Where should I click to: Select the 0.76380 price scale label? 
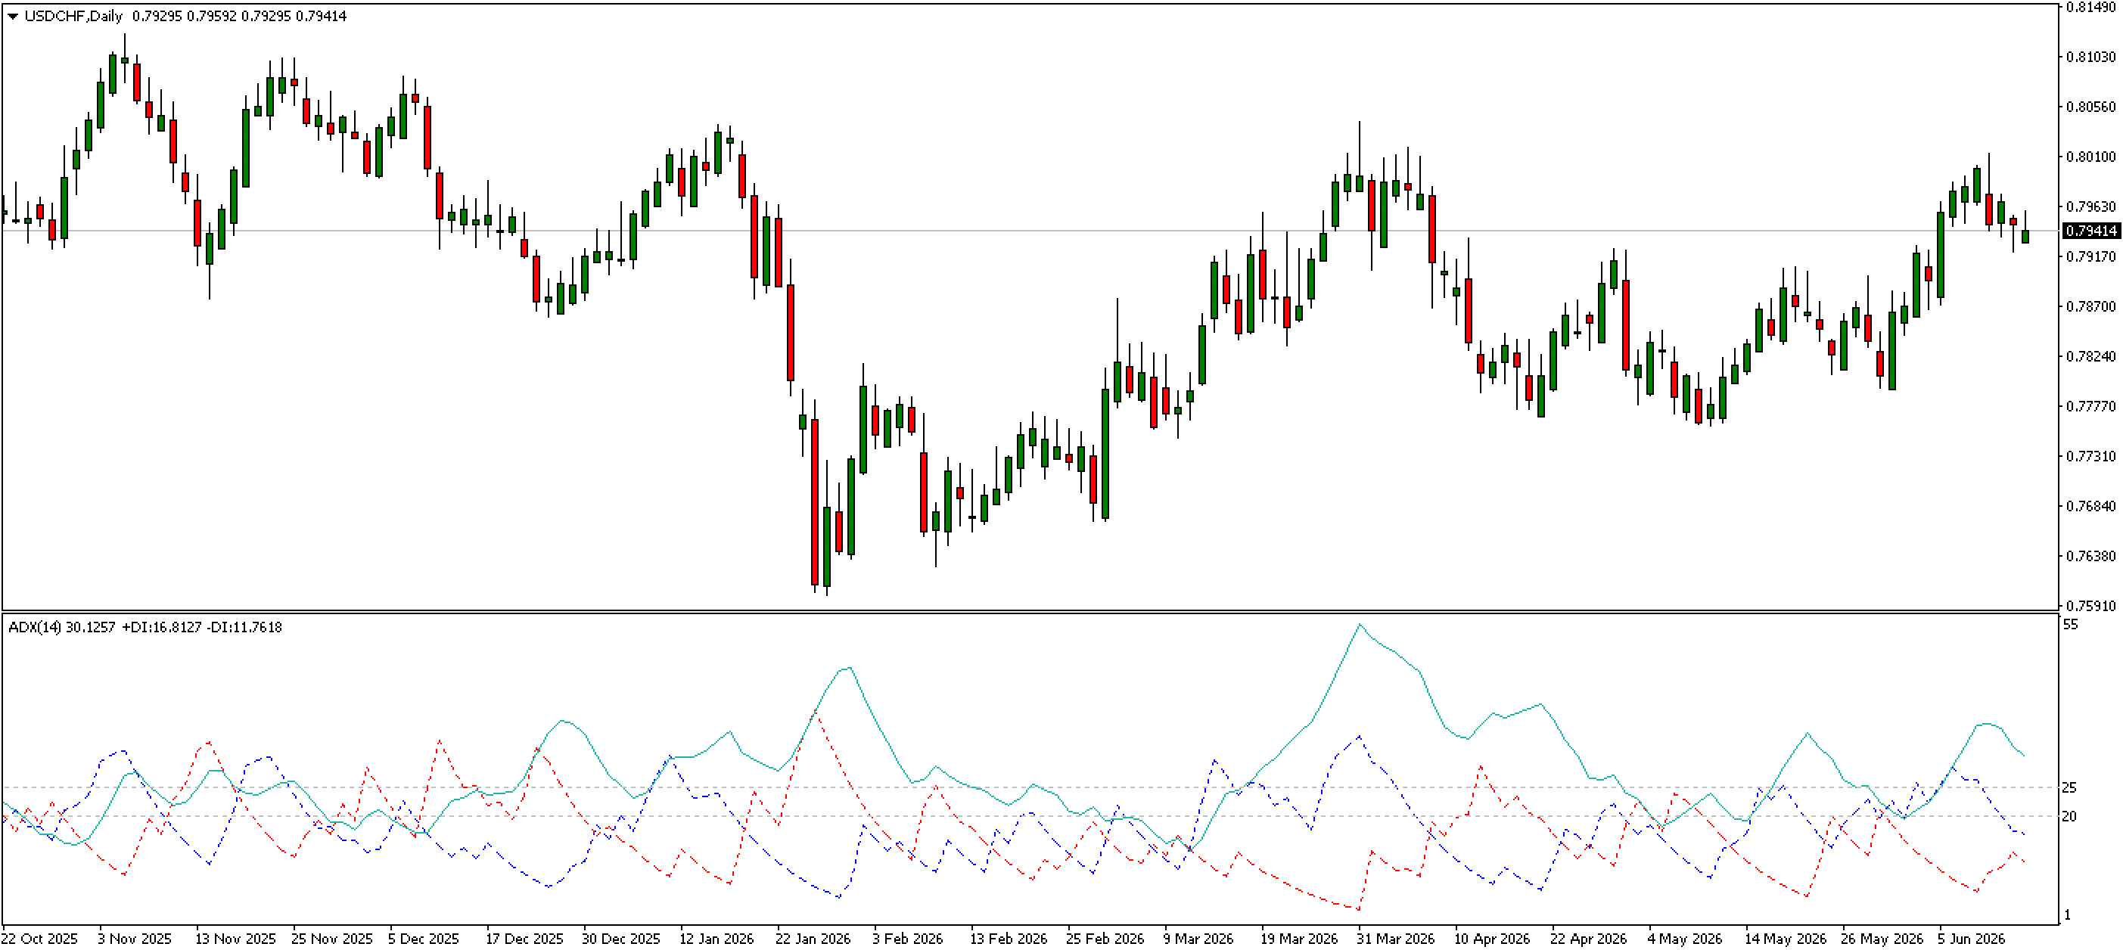pos(2092,556)
